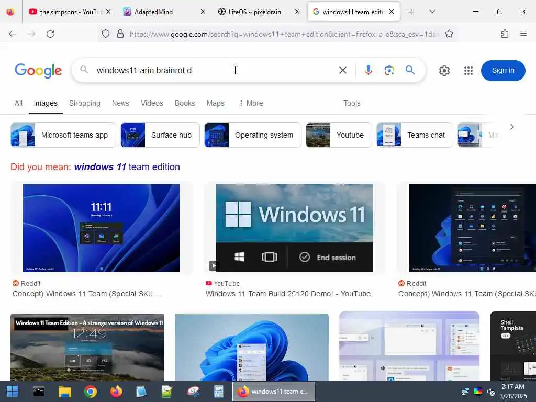Open the Firefox hamburger menu
The image size is (536, 402).
[x=523, y=34]
